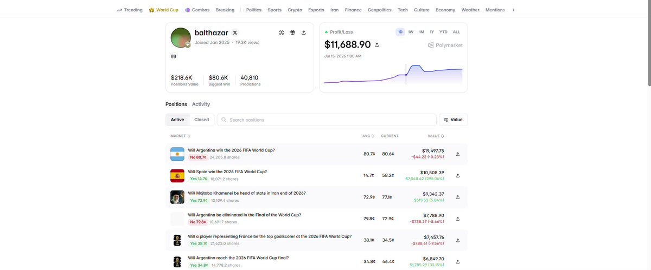Viewport: 651px width, 270px height.
Task: Open the Esports category
Action: (316, 10)
